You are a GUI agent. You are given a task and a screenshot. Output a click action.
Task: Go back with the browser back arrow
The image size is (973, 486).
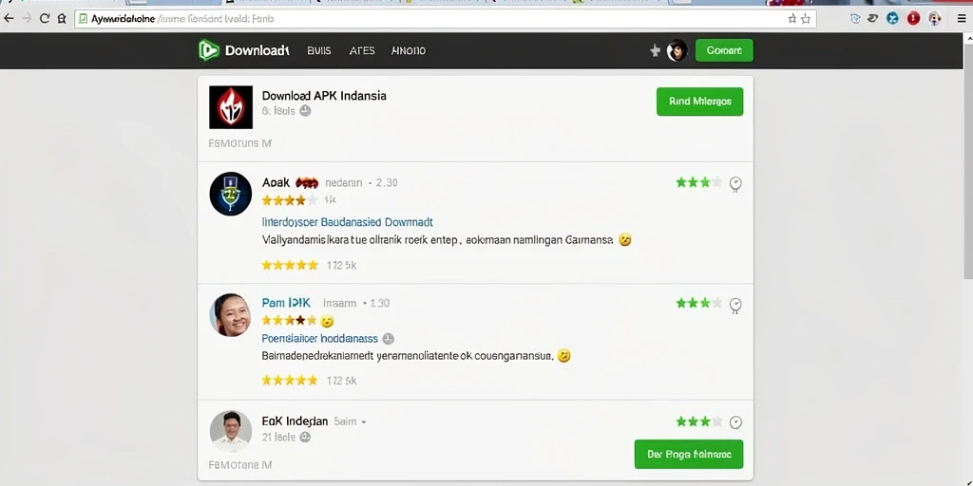click(9, 19)
